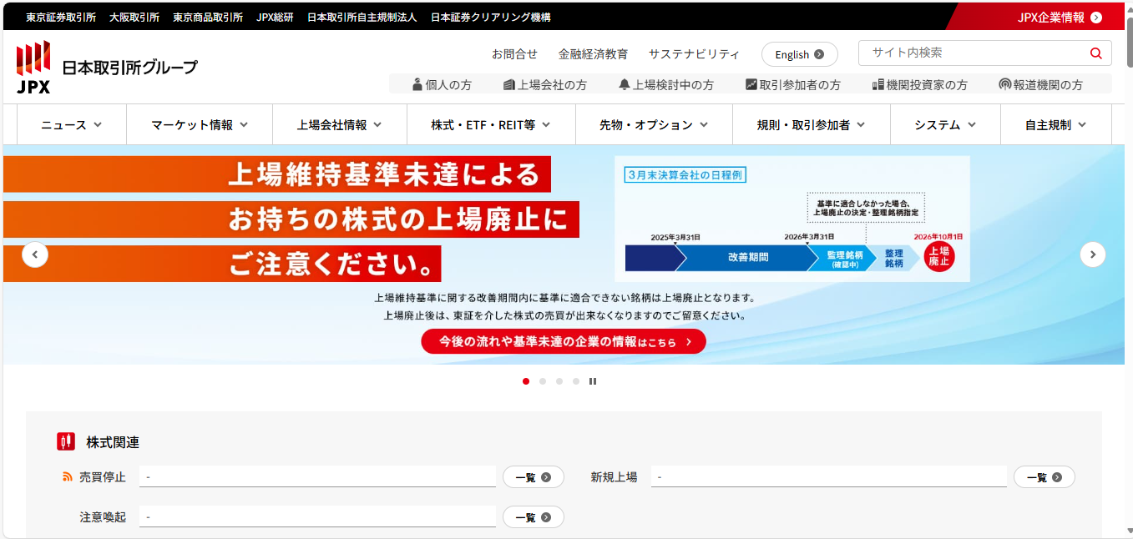Select the ニュース menu item

click(x=70, y=123)
